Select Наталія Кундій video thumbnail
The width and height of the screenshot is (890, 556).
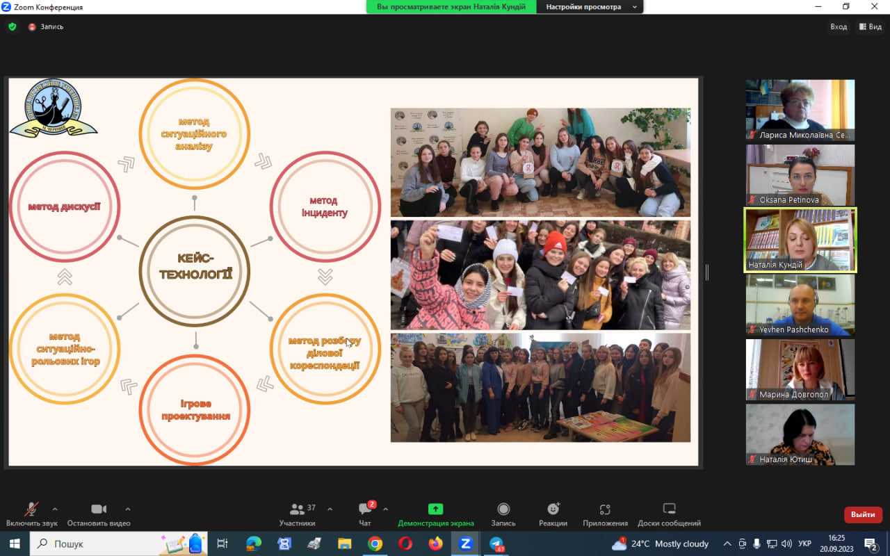[x=800, y=240]
